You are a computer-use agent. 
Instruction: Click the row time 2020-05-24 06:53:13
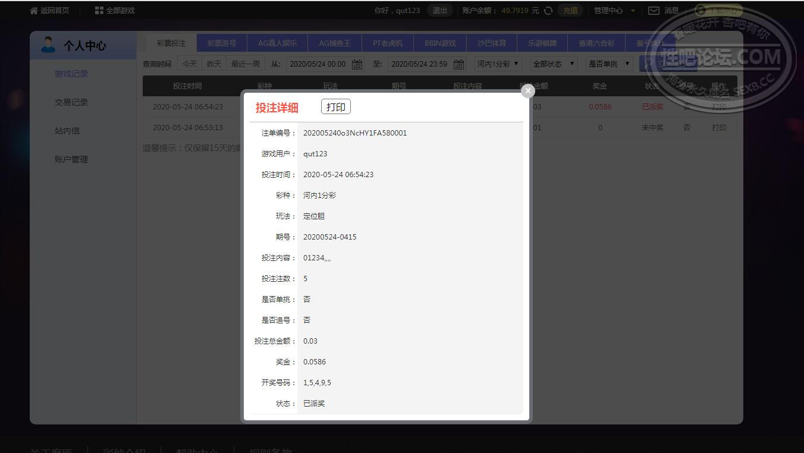pyautogui.click(x=188, y=127)
